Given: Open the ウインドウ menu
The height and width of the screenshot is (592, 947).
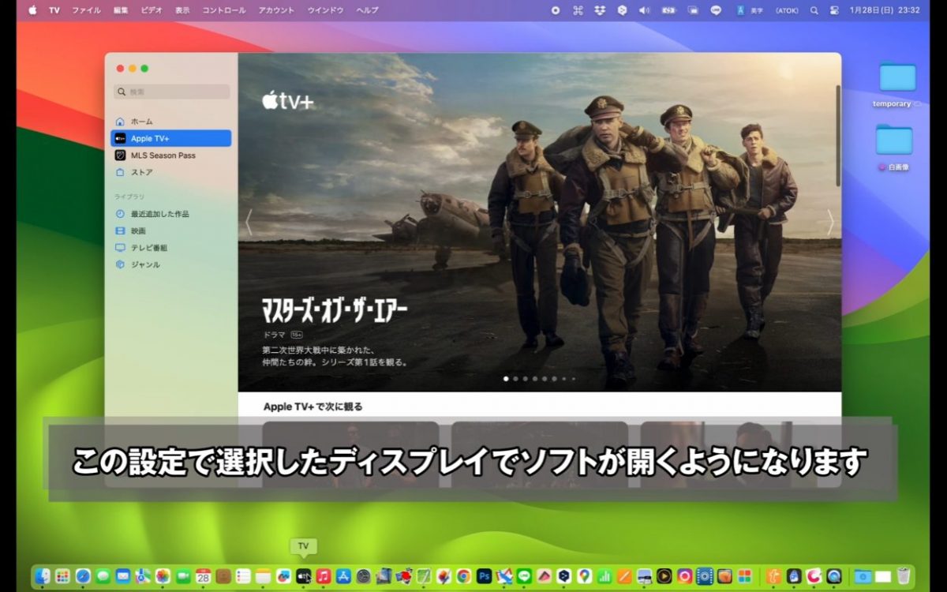Looking at the screenshot, I should [x=325, y=10].
